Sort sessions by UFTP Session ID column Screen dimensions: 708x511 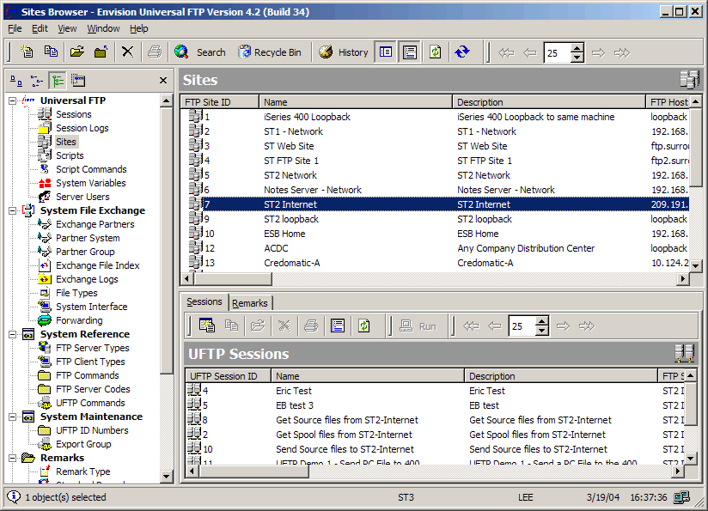click(x=228, y=376)
